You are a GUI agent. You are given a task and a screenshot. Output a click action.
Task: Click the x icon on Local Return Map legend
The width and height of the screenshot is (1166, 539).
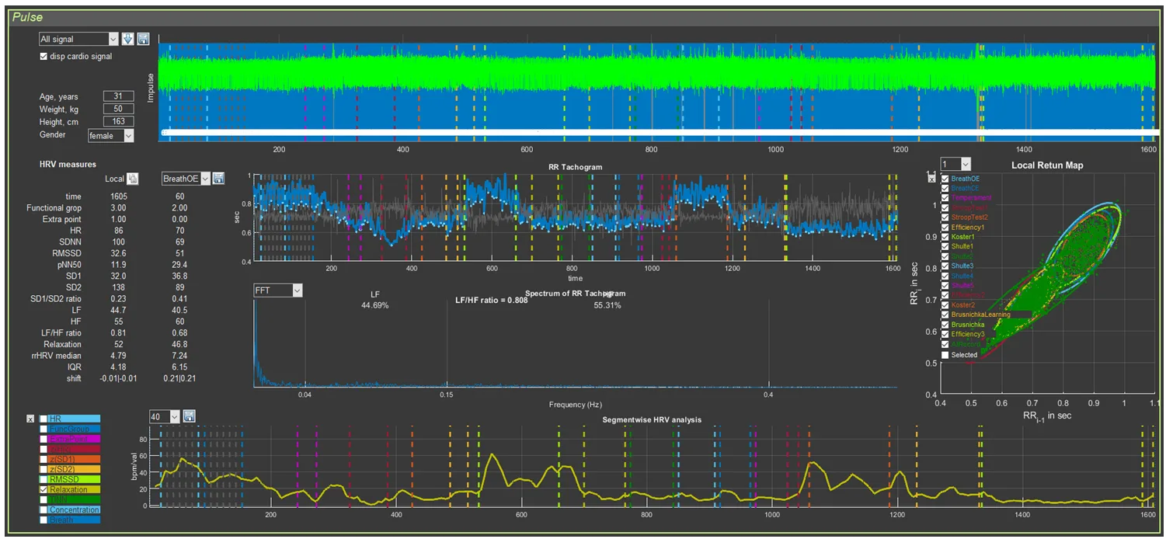point(932,179)
